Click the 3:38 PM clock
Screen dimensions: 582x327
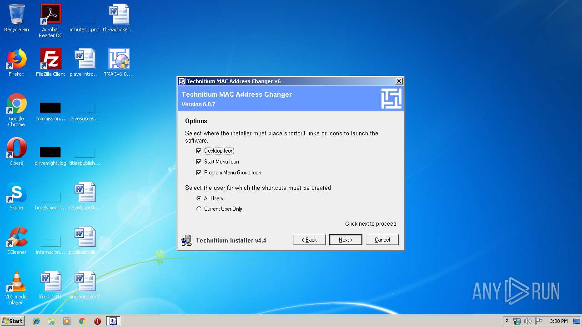click(x=558, y=321)
